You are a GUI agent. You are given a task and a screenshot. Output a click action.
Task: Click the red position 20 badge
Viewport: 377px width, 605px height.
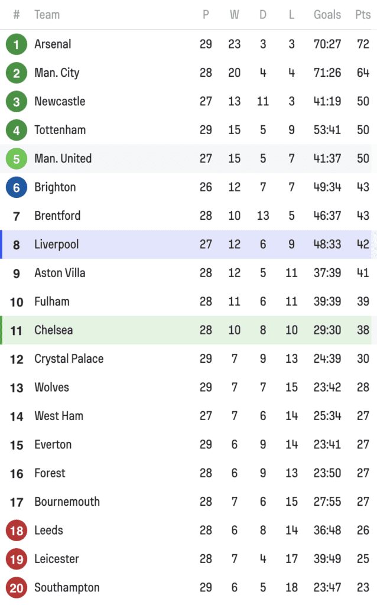coord(17,588)
